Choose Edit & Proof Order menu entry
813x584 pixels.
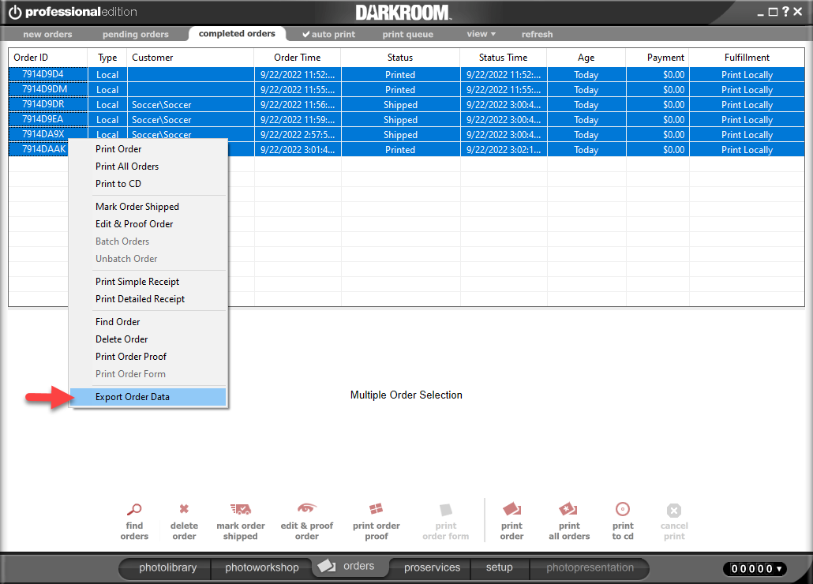(x=148, y=224)
